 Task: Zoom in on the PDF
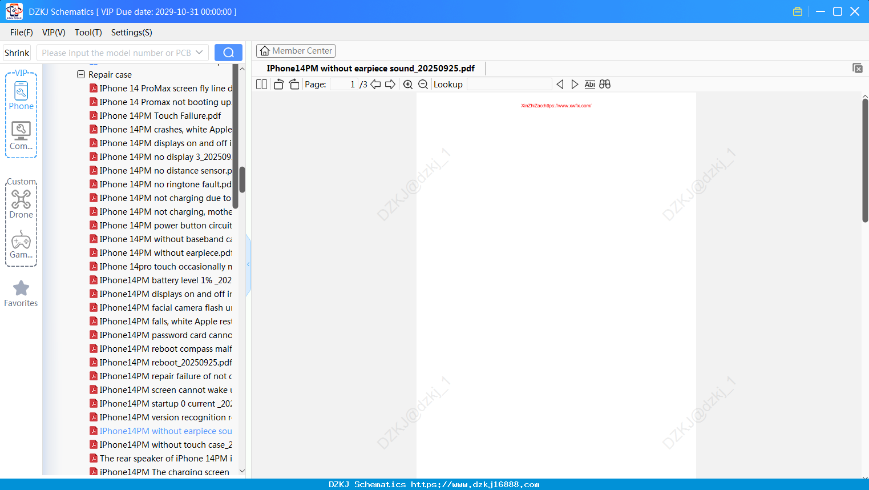(x=408, y=85)
